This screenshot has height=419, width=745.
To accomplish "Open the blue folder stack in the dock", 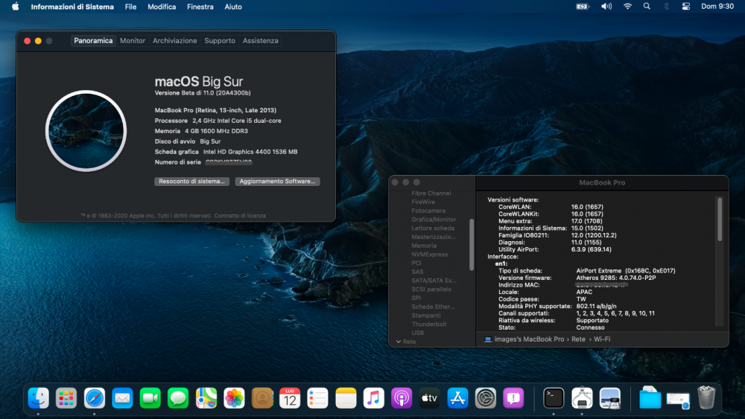I will pos(650,397).
